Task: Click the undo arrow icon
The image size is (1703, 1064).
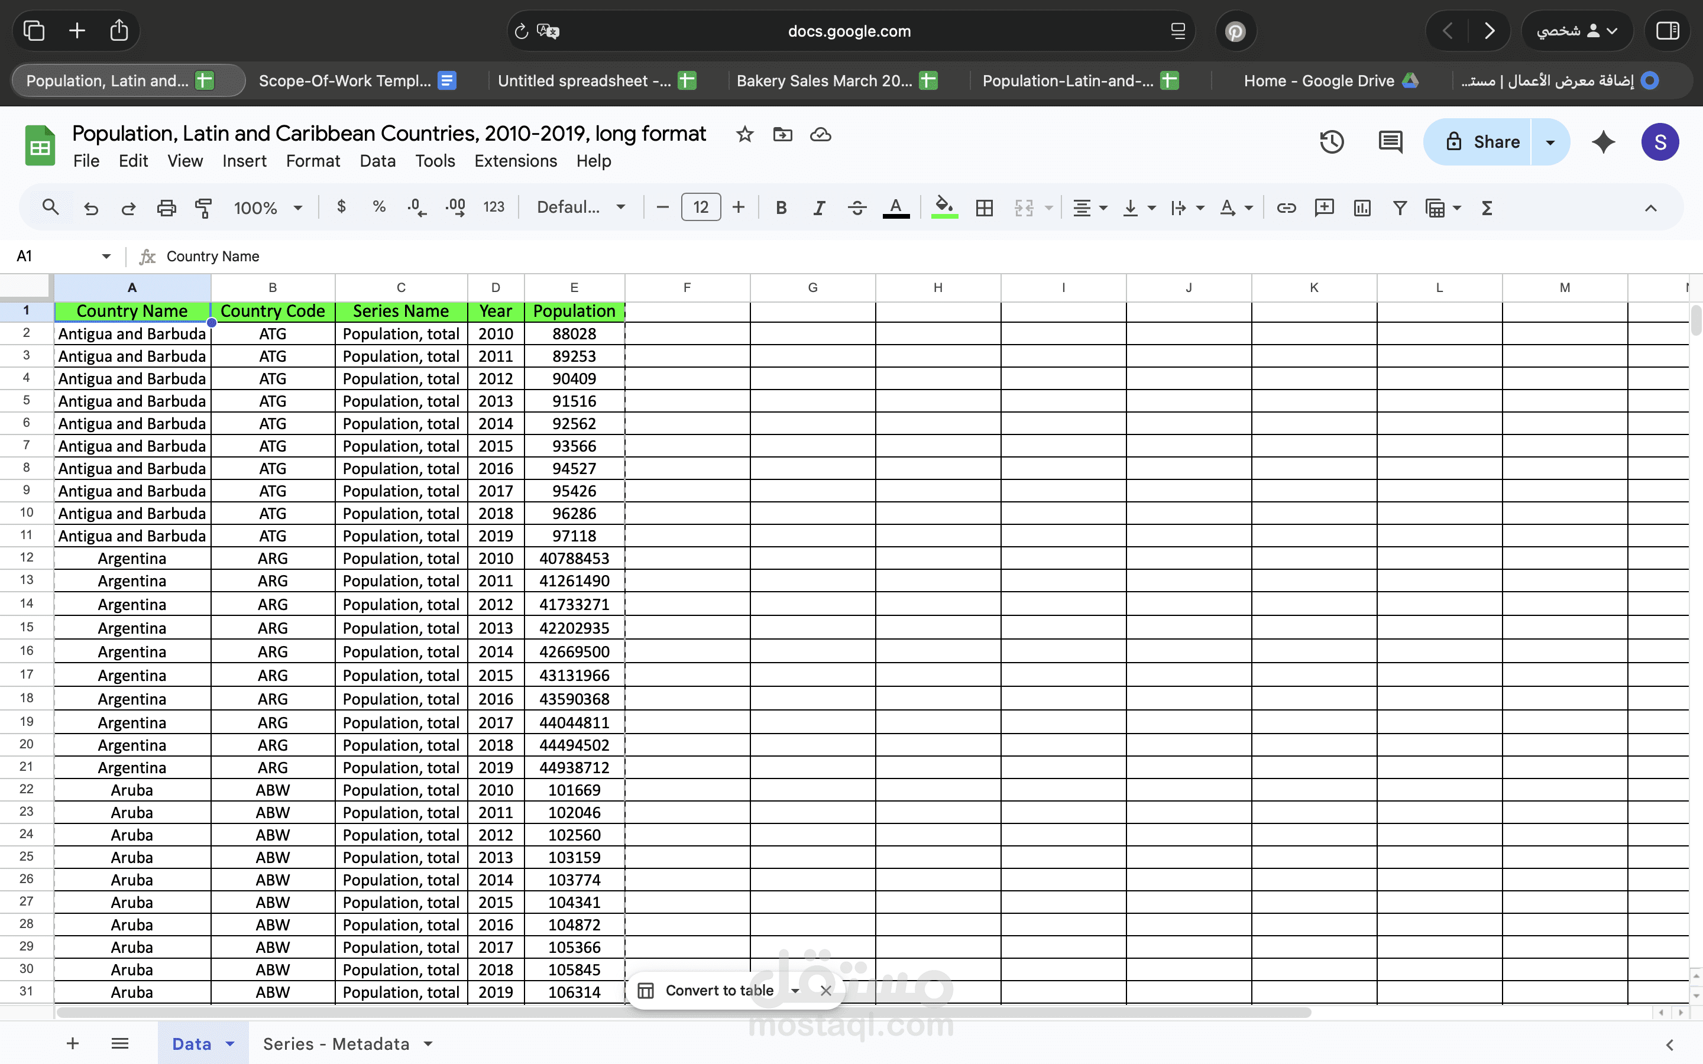Action: 91,207
